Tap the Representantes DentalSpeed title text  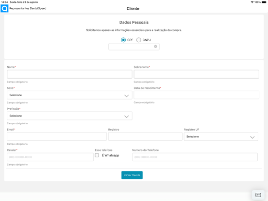pyautogui.click(x=28, y=8)
